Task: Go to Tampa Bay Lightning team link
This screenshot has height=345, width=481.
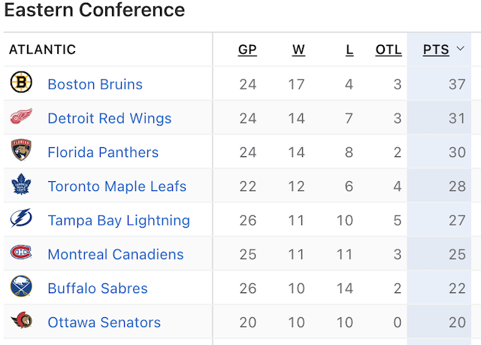Action: [x=119, y=220]
